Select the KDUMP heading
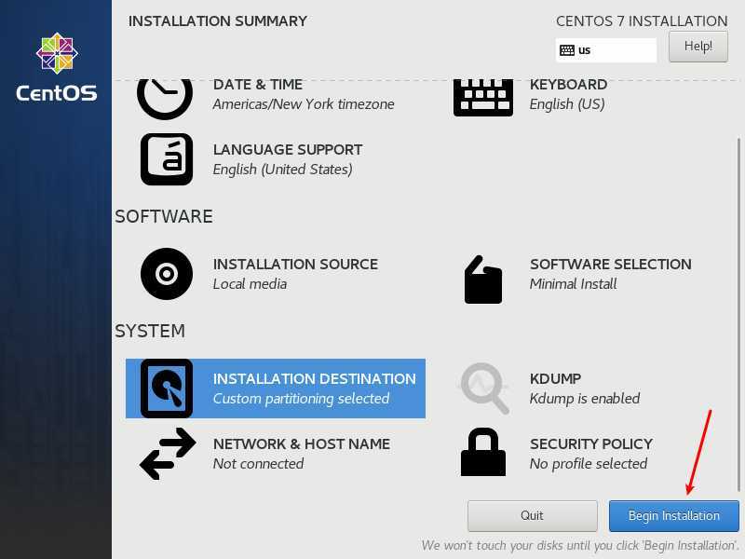This screenshot has width=745, height=559. pos(555,379)
